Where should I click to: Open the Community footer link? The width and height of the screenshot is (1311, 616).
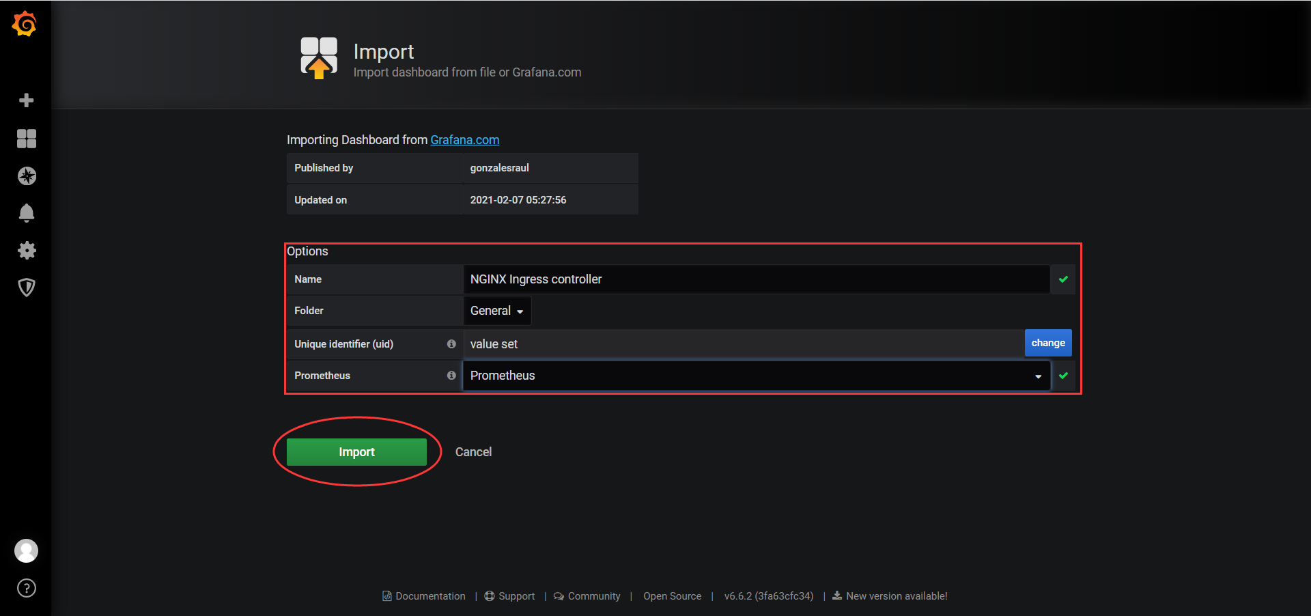click(587, 596)
